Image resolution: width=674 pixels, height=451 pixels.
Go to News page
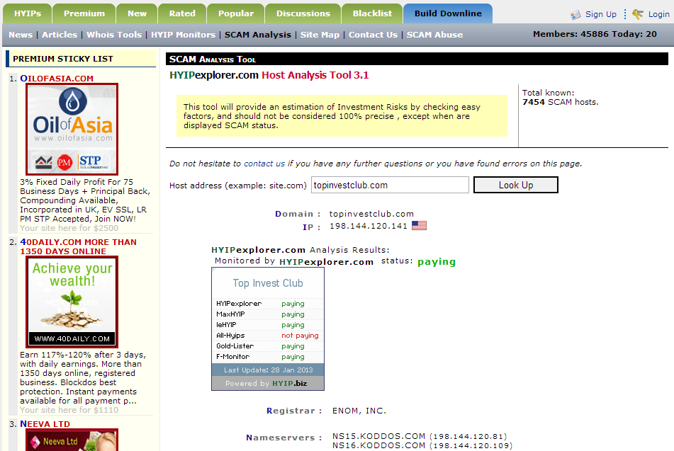coord(21,35)
